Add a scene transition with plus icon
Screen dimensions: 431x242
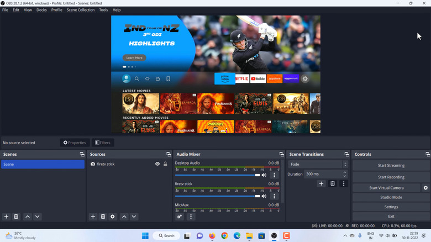coord(321,183)
